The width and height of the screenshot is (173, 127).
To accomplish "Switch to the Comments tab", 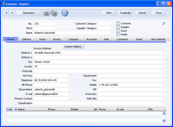I will coord(122,39).
